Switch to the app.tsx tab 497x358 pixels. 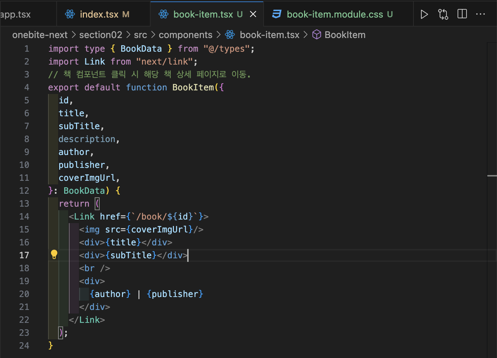[28, 14]
